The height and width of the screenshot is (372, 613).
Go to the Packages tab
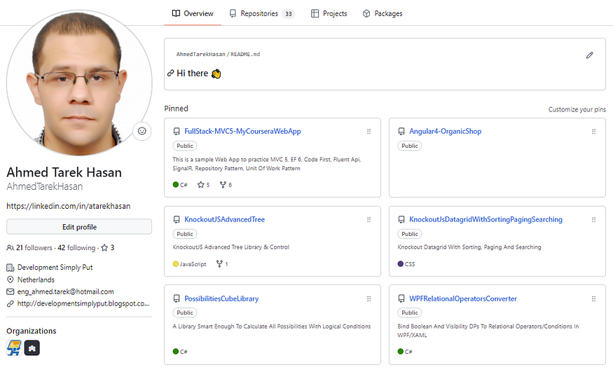point(383,13)
